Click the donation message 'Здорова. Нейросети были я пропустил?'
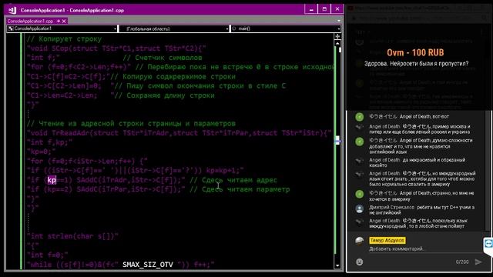This screenshot has height=277, width=493. pos(416,63)
